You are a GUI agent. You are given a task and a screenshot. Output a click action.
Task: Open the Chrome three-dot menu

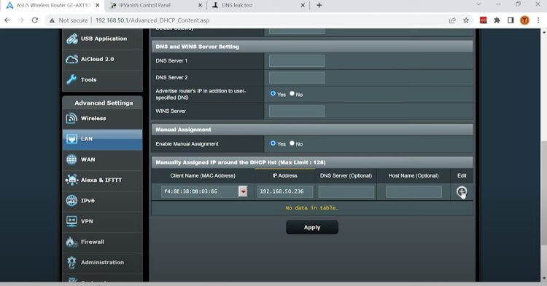tap(538, 20)
